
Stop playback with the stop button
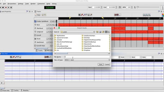click(3, 7)
